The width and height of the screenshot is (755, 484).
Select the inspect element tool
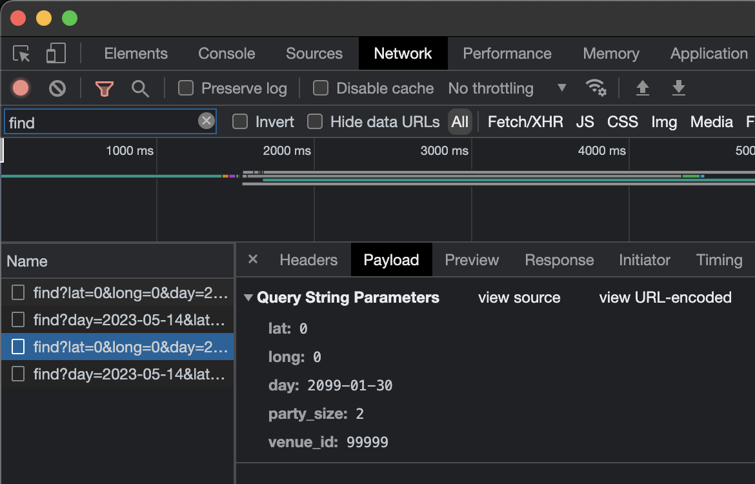click(x=21, y=54)
